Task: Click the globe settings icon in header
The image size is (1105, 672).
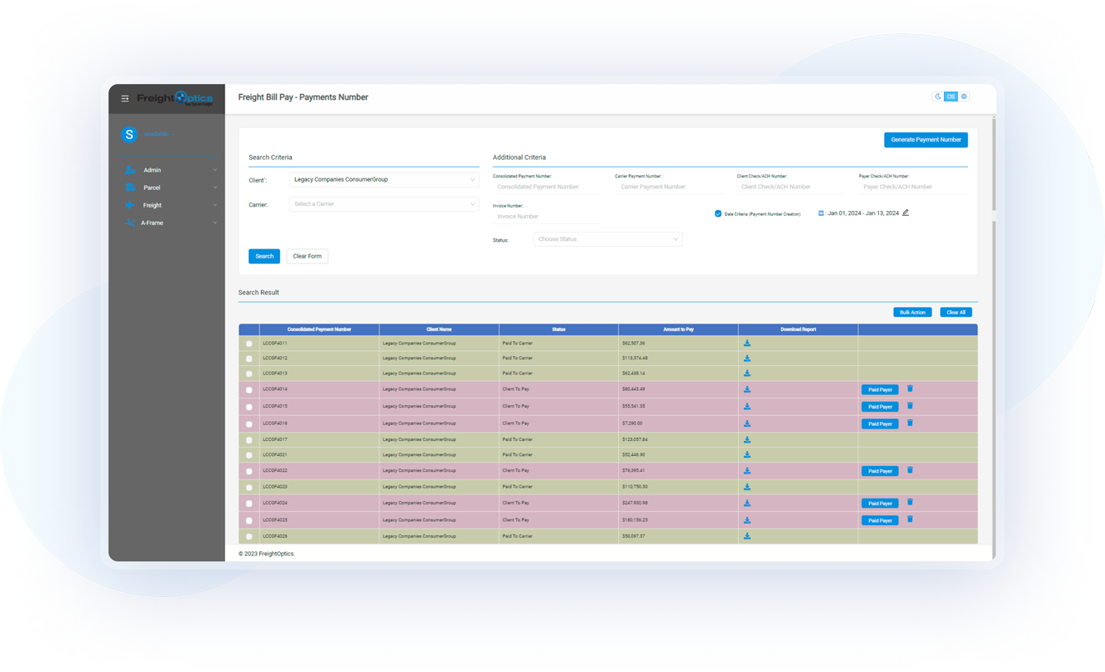Action: pos(964,97)
